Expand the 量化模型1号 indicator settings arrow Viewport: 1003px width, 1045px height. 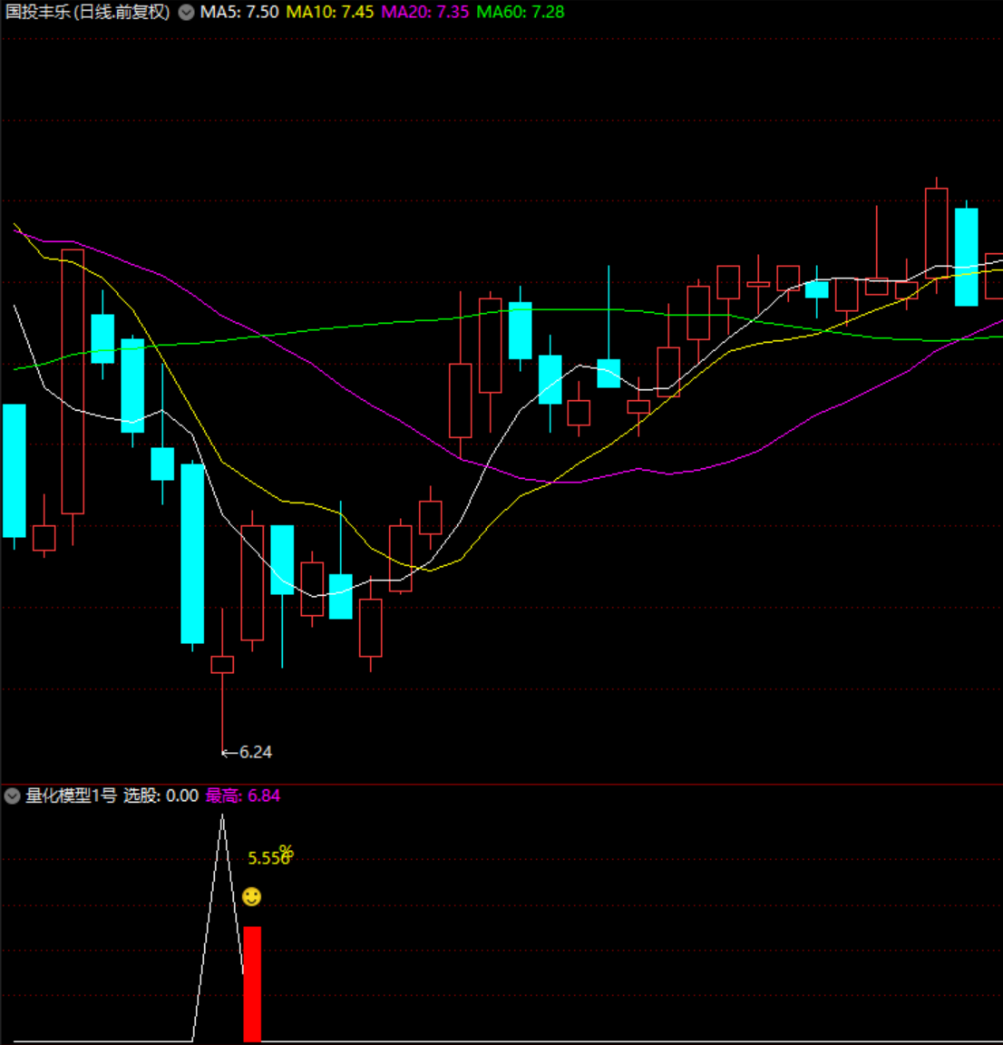pos(12,796)
